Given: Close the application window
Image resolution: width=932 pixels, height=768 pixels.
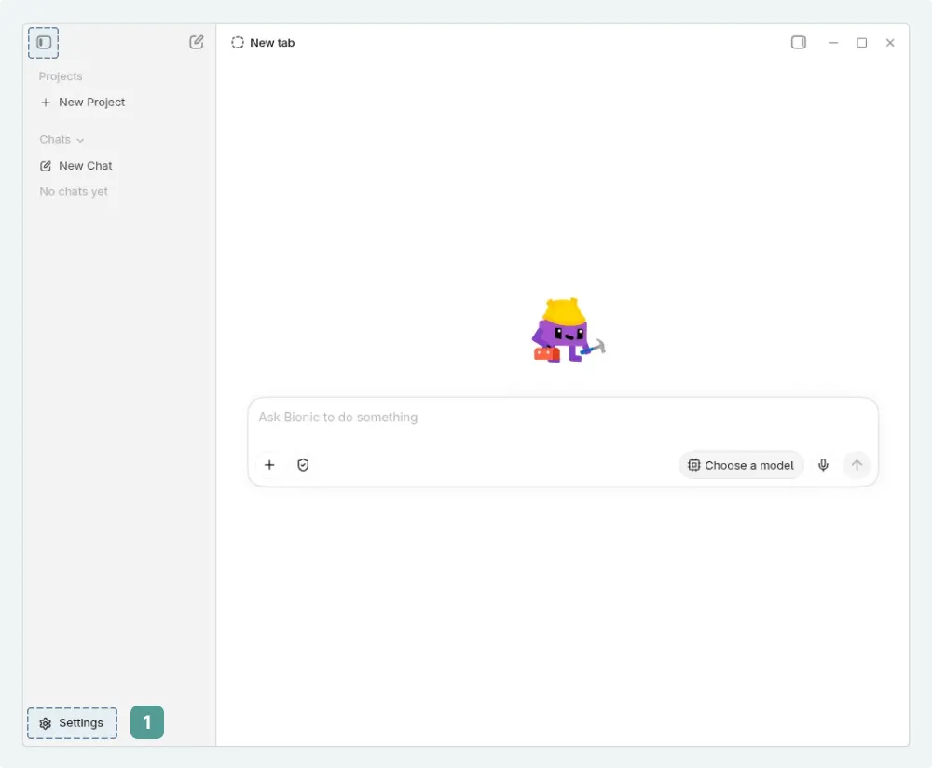Looking at the screenshot, I should point(890,43).
